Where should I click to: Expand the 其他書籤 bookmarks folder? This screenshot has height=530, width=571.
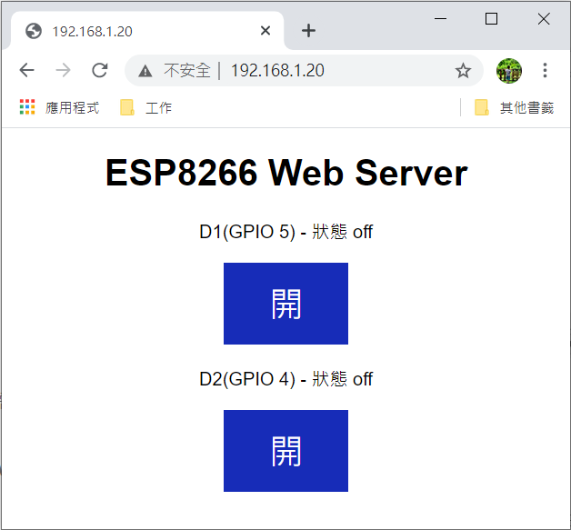(514, 107)
